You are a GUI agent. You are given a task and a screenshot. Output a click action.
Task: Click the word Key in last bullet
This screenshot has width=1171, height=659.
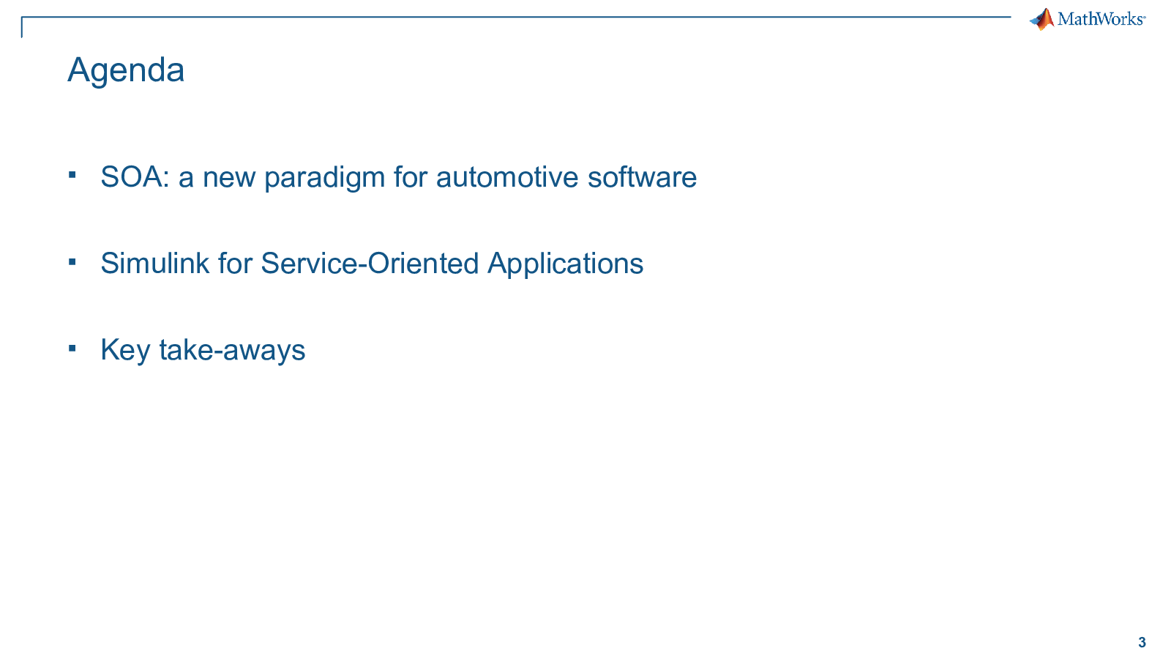[x=125, y=350]
